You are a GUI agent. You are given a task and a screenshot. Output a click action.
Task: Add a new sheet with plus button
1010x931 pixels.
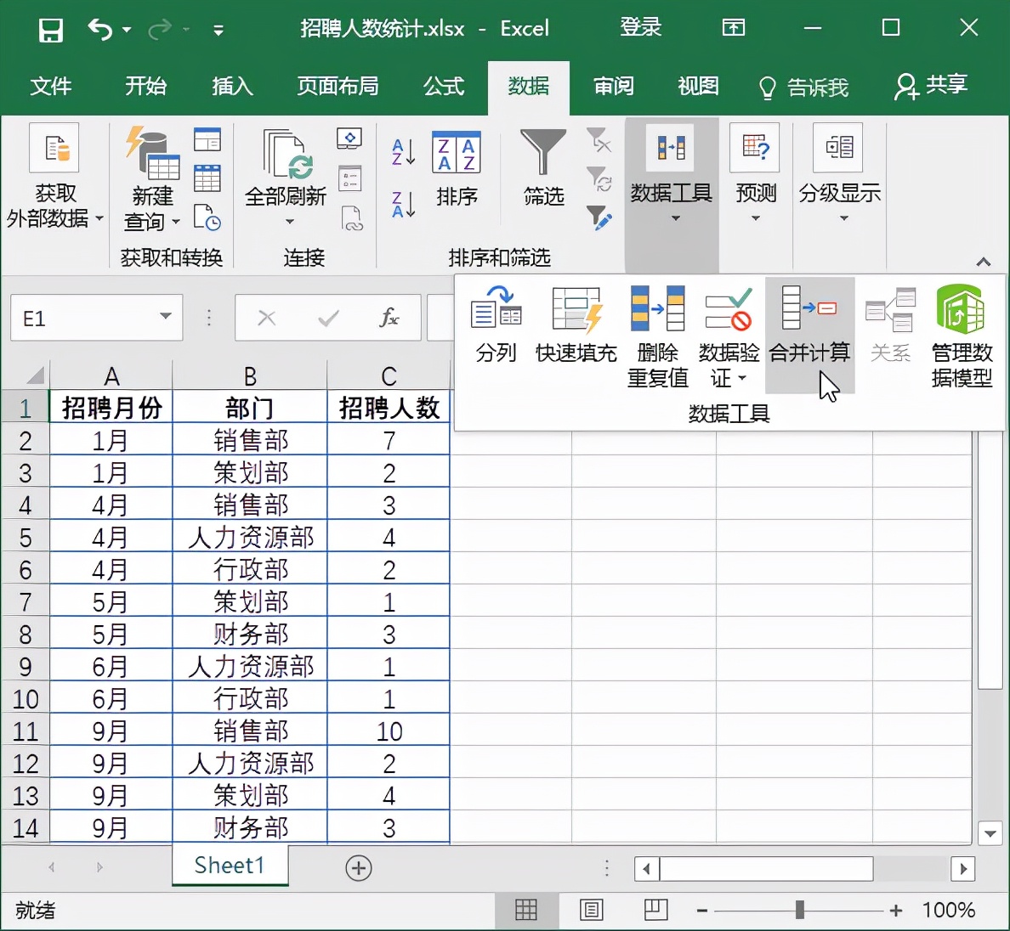tap(358, 868)
